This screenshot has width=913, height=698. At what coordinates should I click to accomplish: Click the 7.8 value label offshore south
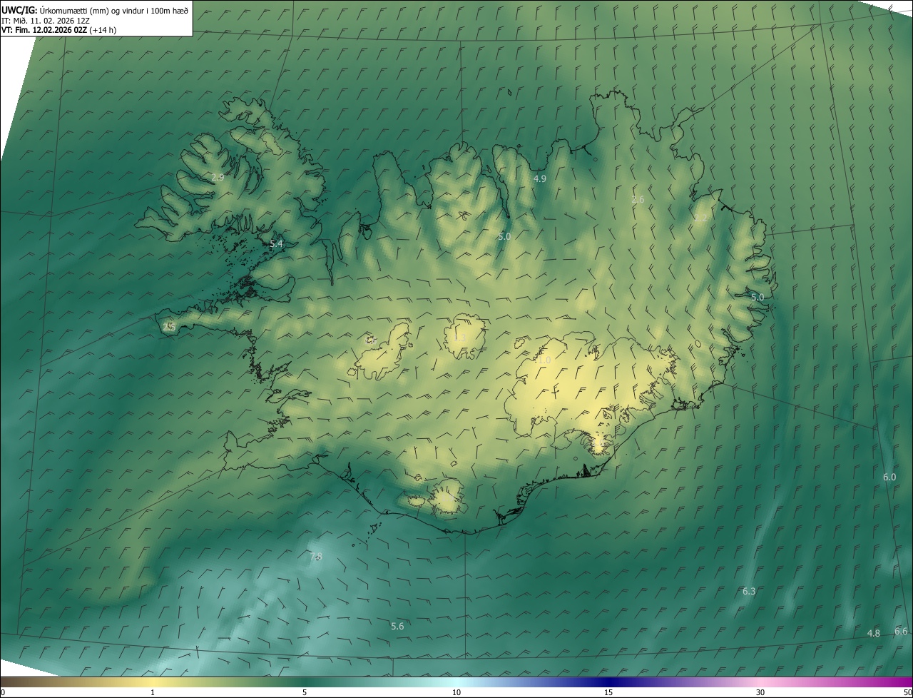point(316,556)
